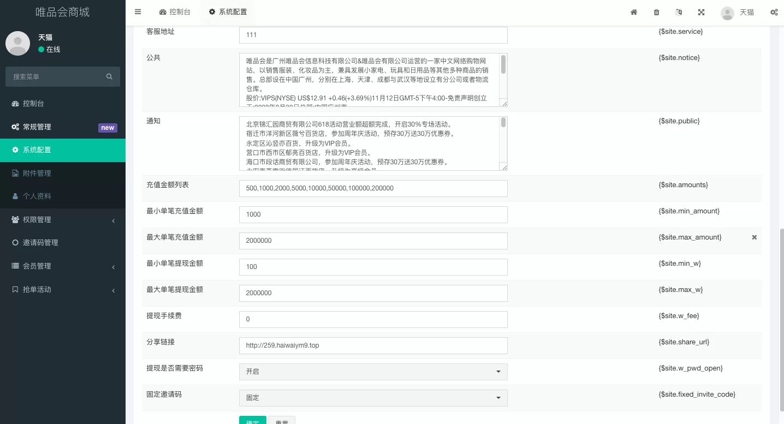The width and height of the screenshot is (784, 424).
Task: Click the home icon in top bar
Action: point(634,12)
